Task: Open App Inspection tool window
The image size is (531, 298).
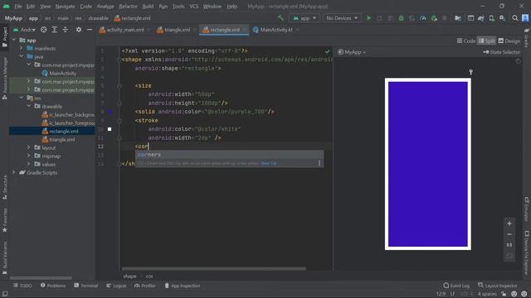Action: (x=183, y=286)
